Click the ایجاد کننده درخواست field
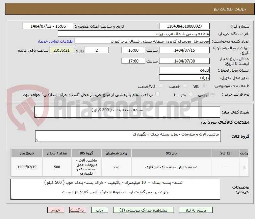Viewport: 255px width, 219px height. point(142,41)
